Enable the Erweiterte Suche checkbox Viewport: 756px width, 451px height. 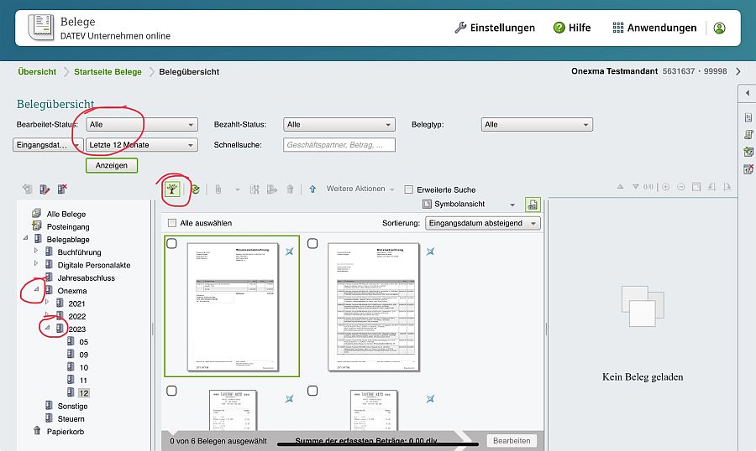(409, 189)
